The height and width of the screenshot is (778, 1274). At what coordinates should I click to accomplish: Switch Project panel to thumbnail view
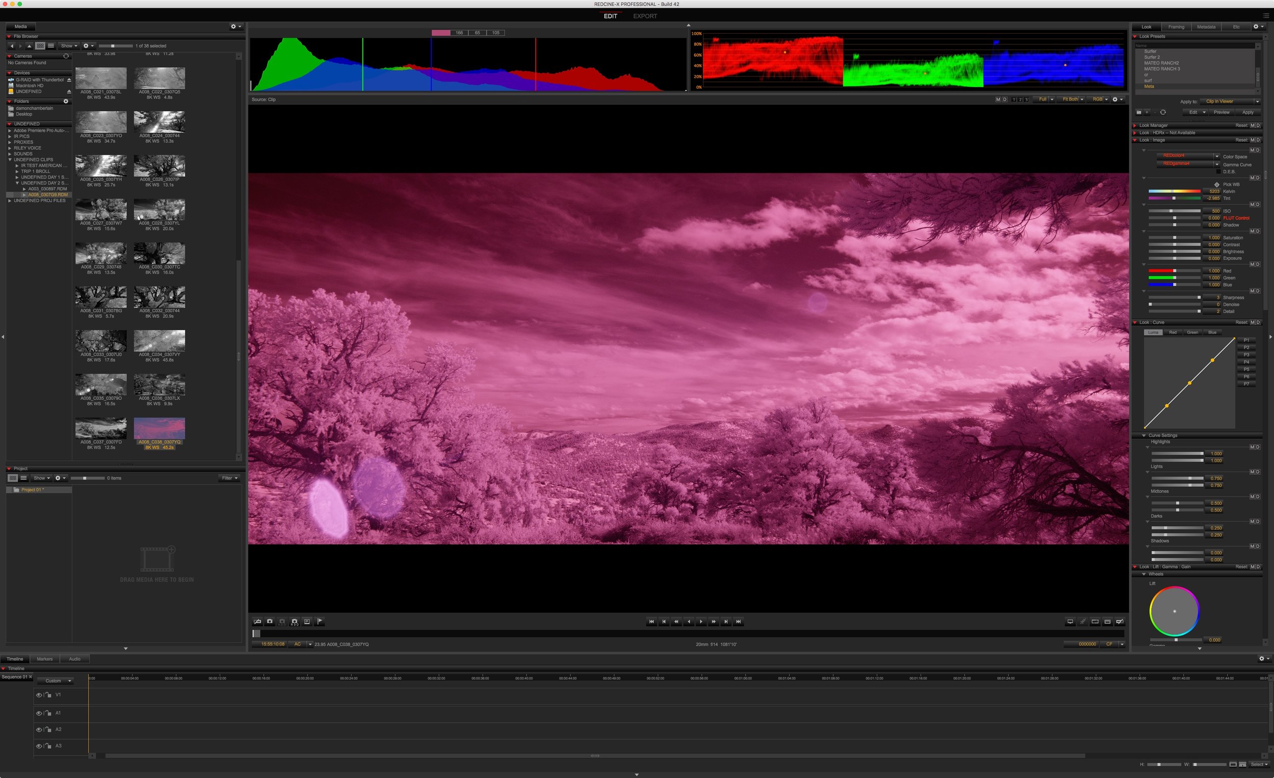(13, 478)
